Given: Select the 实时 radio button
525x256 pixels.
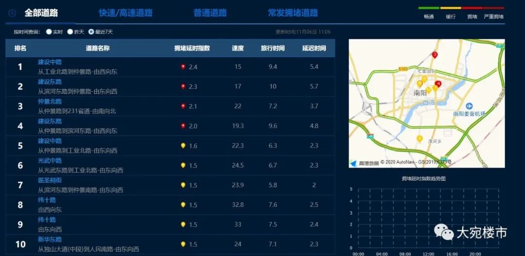Looking at the screenshot, I should coord(49,32).
